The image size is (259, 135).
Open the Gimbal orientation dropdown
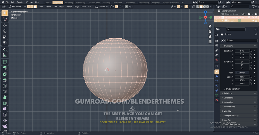tap(102, 7)
